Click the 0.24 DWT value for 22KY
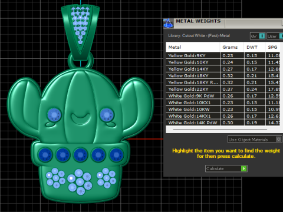The height and width of the screenshot is (212, 283). 252,89
